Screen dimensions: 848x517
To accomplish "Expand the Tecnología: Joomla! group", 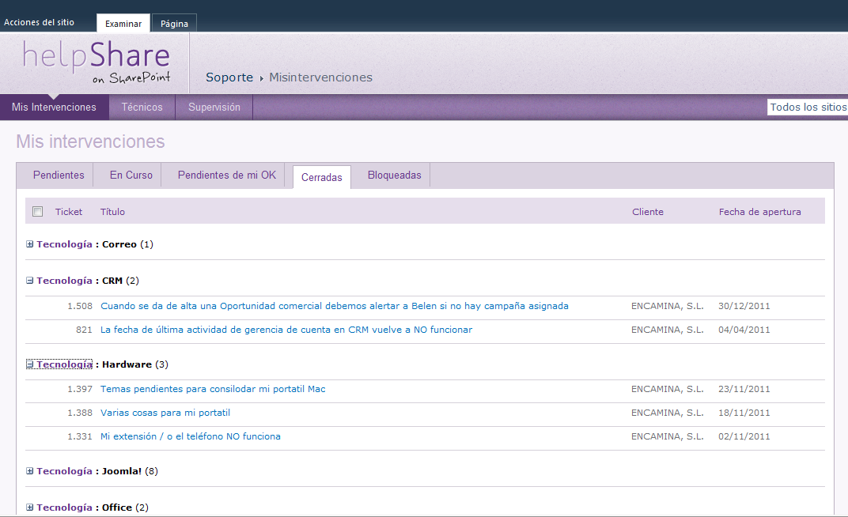I will click(29, 470).
